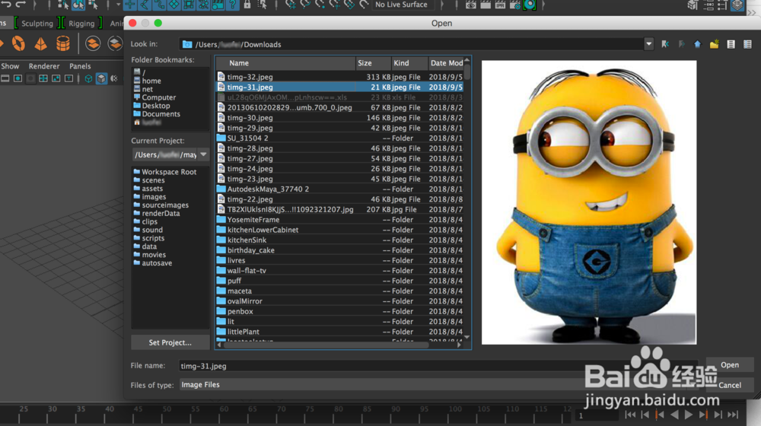Image resolution: width=761 pixels, height=426 pixels.
Task: Toggle wireframe cube display icon
Action: (x=88, y=78)
